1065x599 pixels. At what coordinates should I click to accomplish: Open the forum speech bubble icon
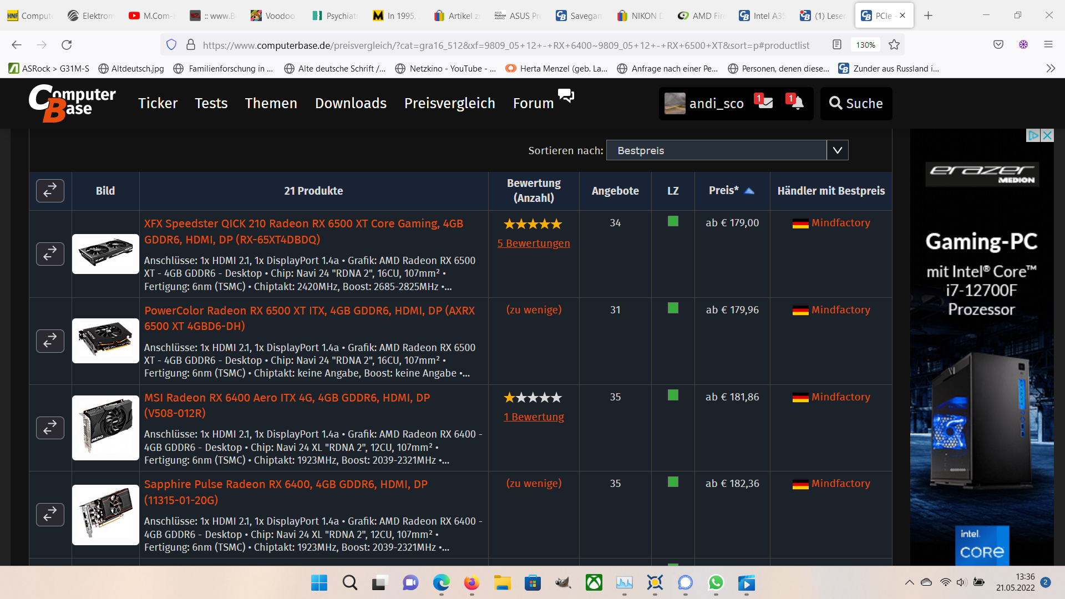[x=565, y=95]
